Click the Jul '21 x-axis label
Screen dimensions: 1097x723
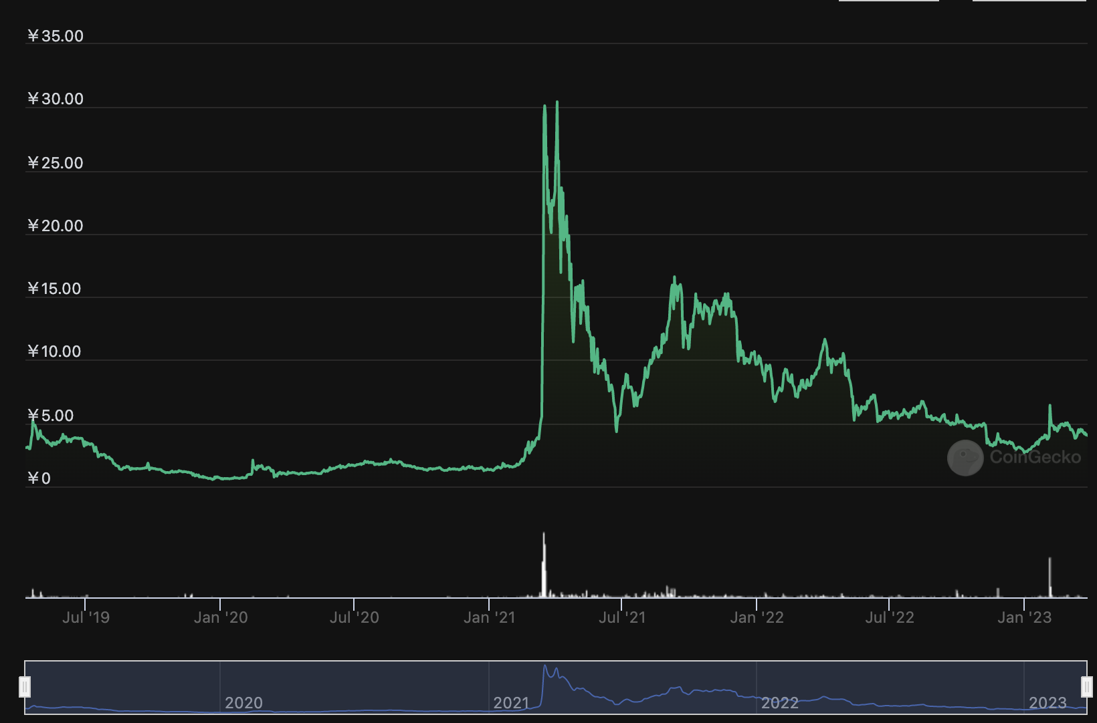click(622, 617)
